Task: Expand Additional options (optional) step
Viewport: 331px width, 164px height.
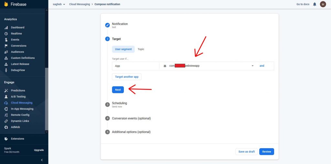Action: (131, 132)
